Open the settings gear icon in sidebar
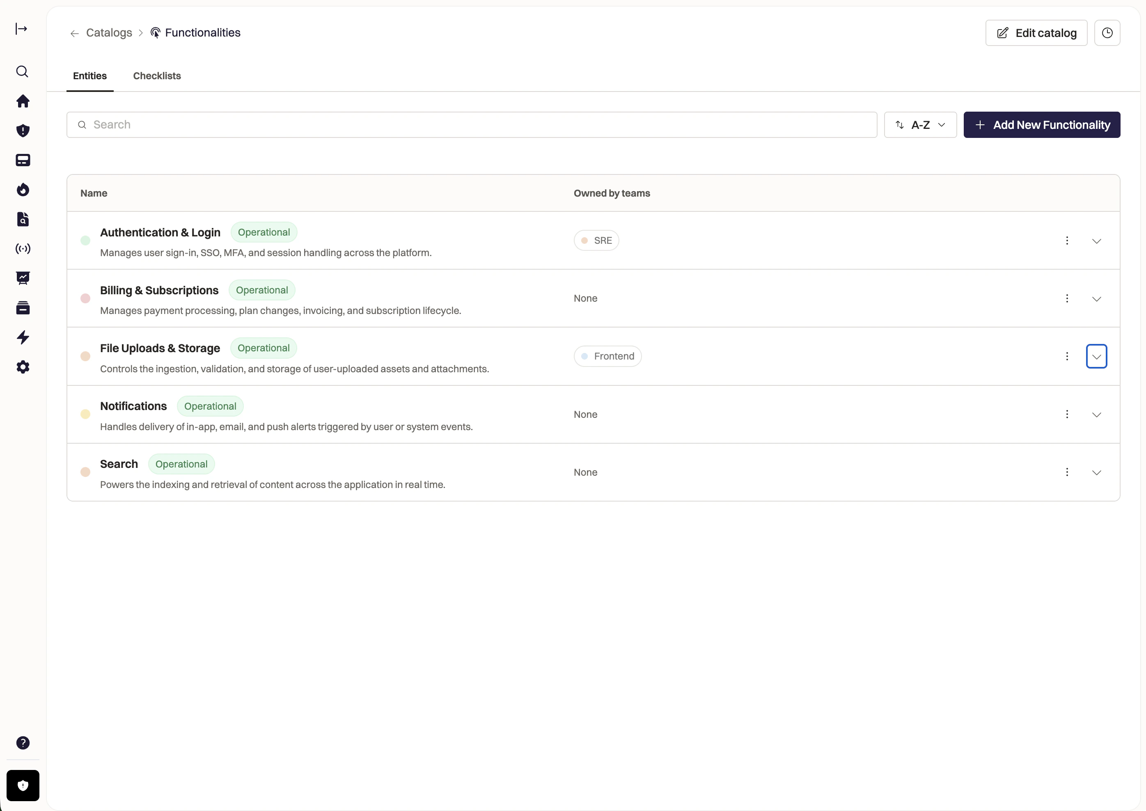 coord(23,367)
